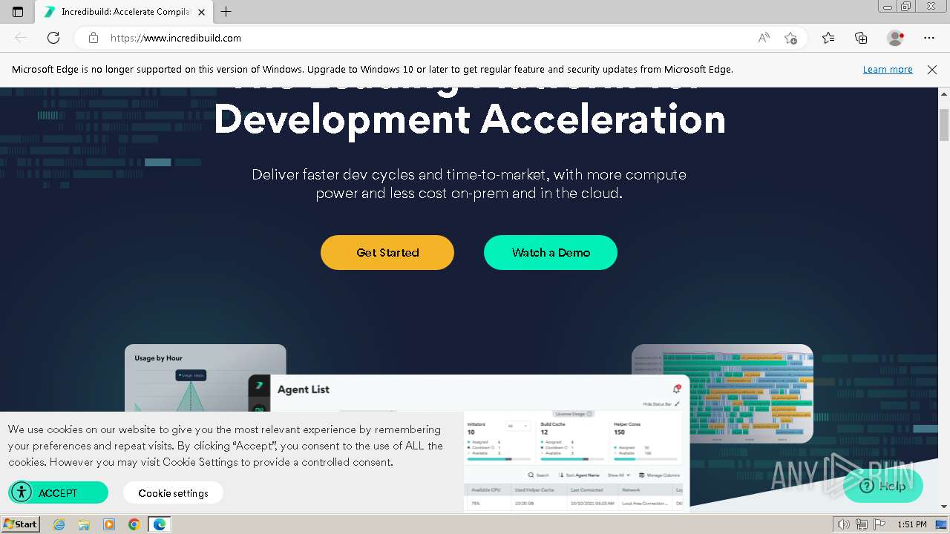Open a new browser tab

[x=226, y=12]
